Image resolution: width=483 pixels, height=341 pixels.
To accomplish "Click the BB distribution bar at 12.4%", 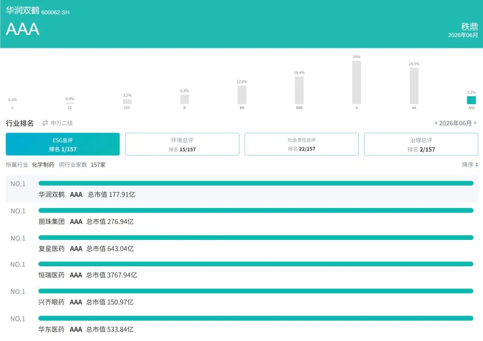I will [242, 95].
